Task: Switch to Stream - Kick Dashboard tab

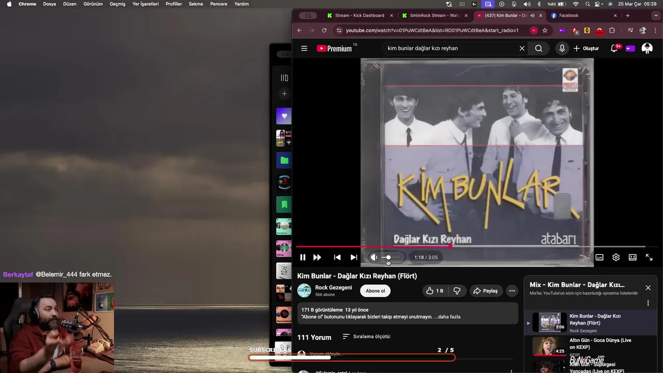Action: 360,16
